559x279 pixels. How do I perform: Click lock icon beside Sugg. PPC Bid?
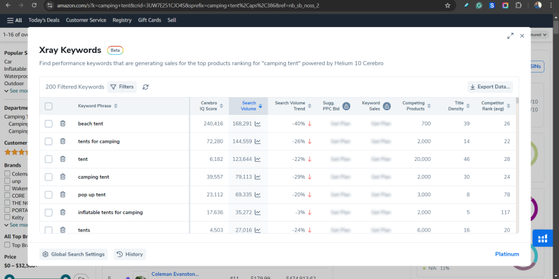pos(345,106)
